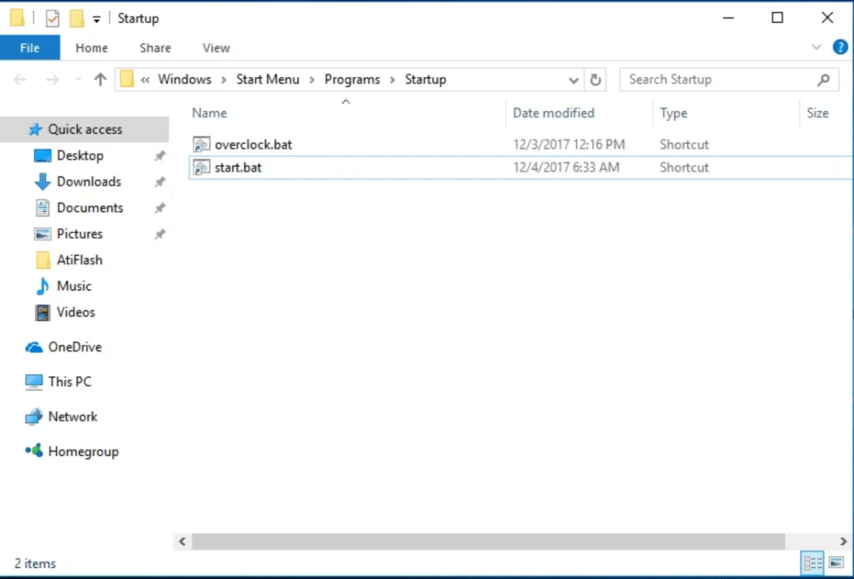Open This PC in the navigation pane

click(x=70, y=382)
